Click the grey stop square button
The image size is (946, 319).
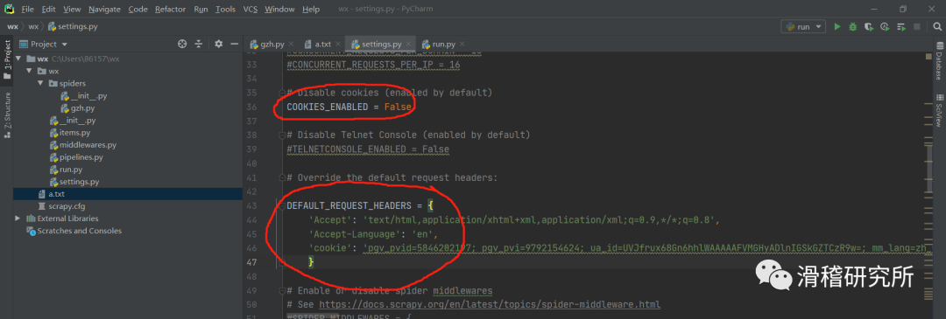(916, 26)
